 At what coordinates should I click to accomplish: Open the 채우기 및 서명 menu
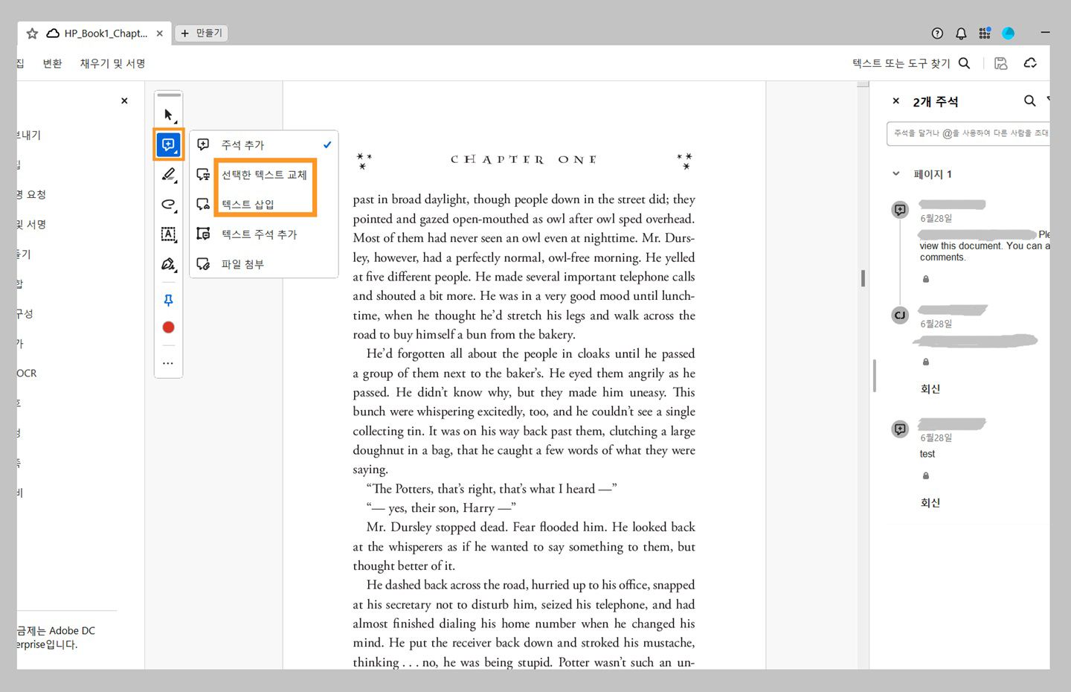pyautogui.click(x=113, y=63)
